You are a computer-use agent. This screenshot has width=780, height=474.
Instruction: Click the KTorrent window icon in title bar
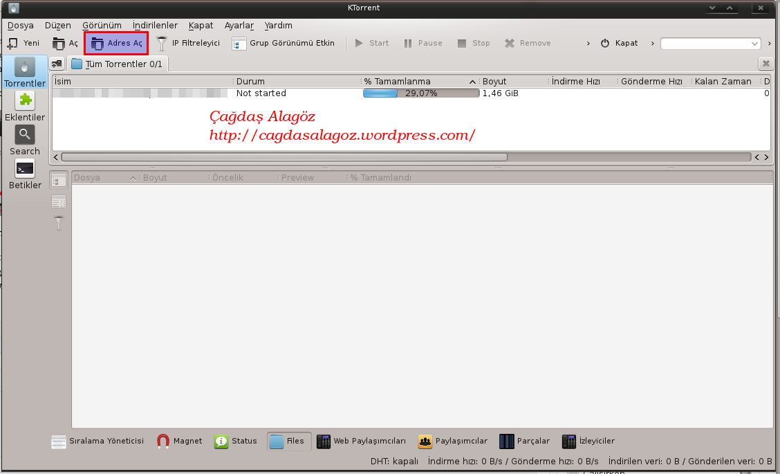tap(14, 8)
